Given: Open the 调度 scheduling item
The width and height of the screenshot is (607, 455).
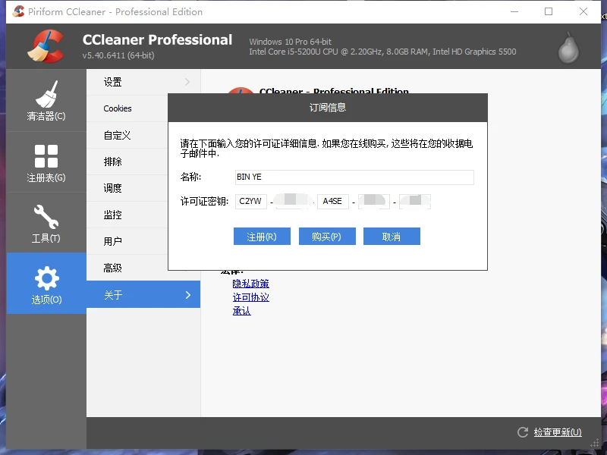Looking at the screenshot, I should 127,188.
